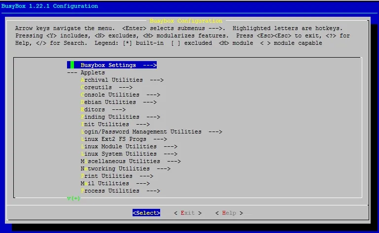Open Process Utilities submenu
The image size is (379, 233).
click(x=120, y=191)
